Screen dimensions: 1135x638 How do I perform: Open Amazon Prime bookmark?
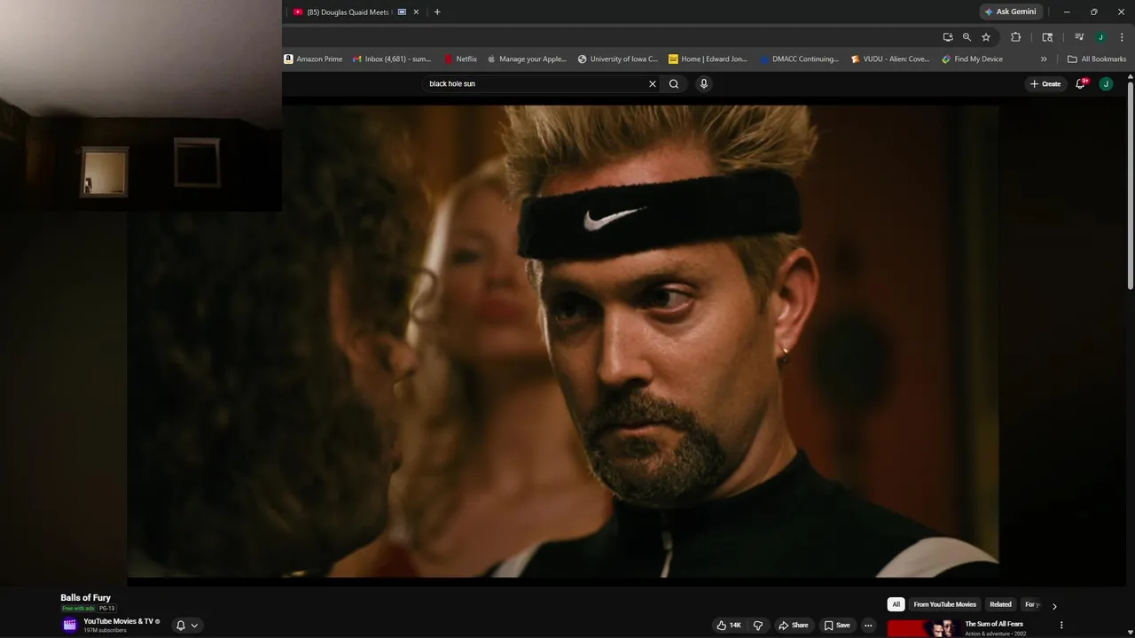pos(313,59)
